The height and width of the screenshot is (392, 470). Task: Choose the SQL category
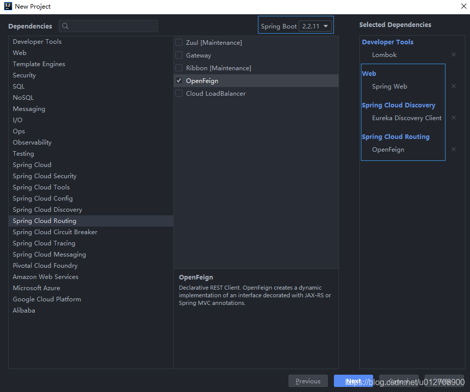coord(91,87)
